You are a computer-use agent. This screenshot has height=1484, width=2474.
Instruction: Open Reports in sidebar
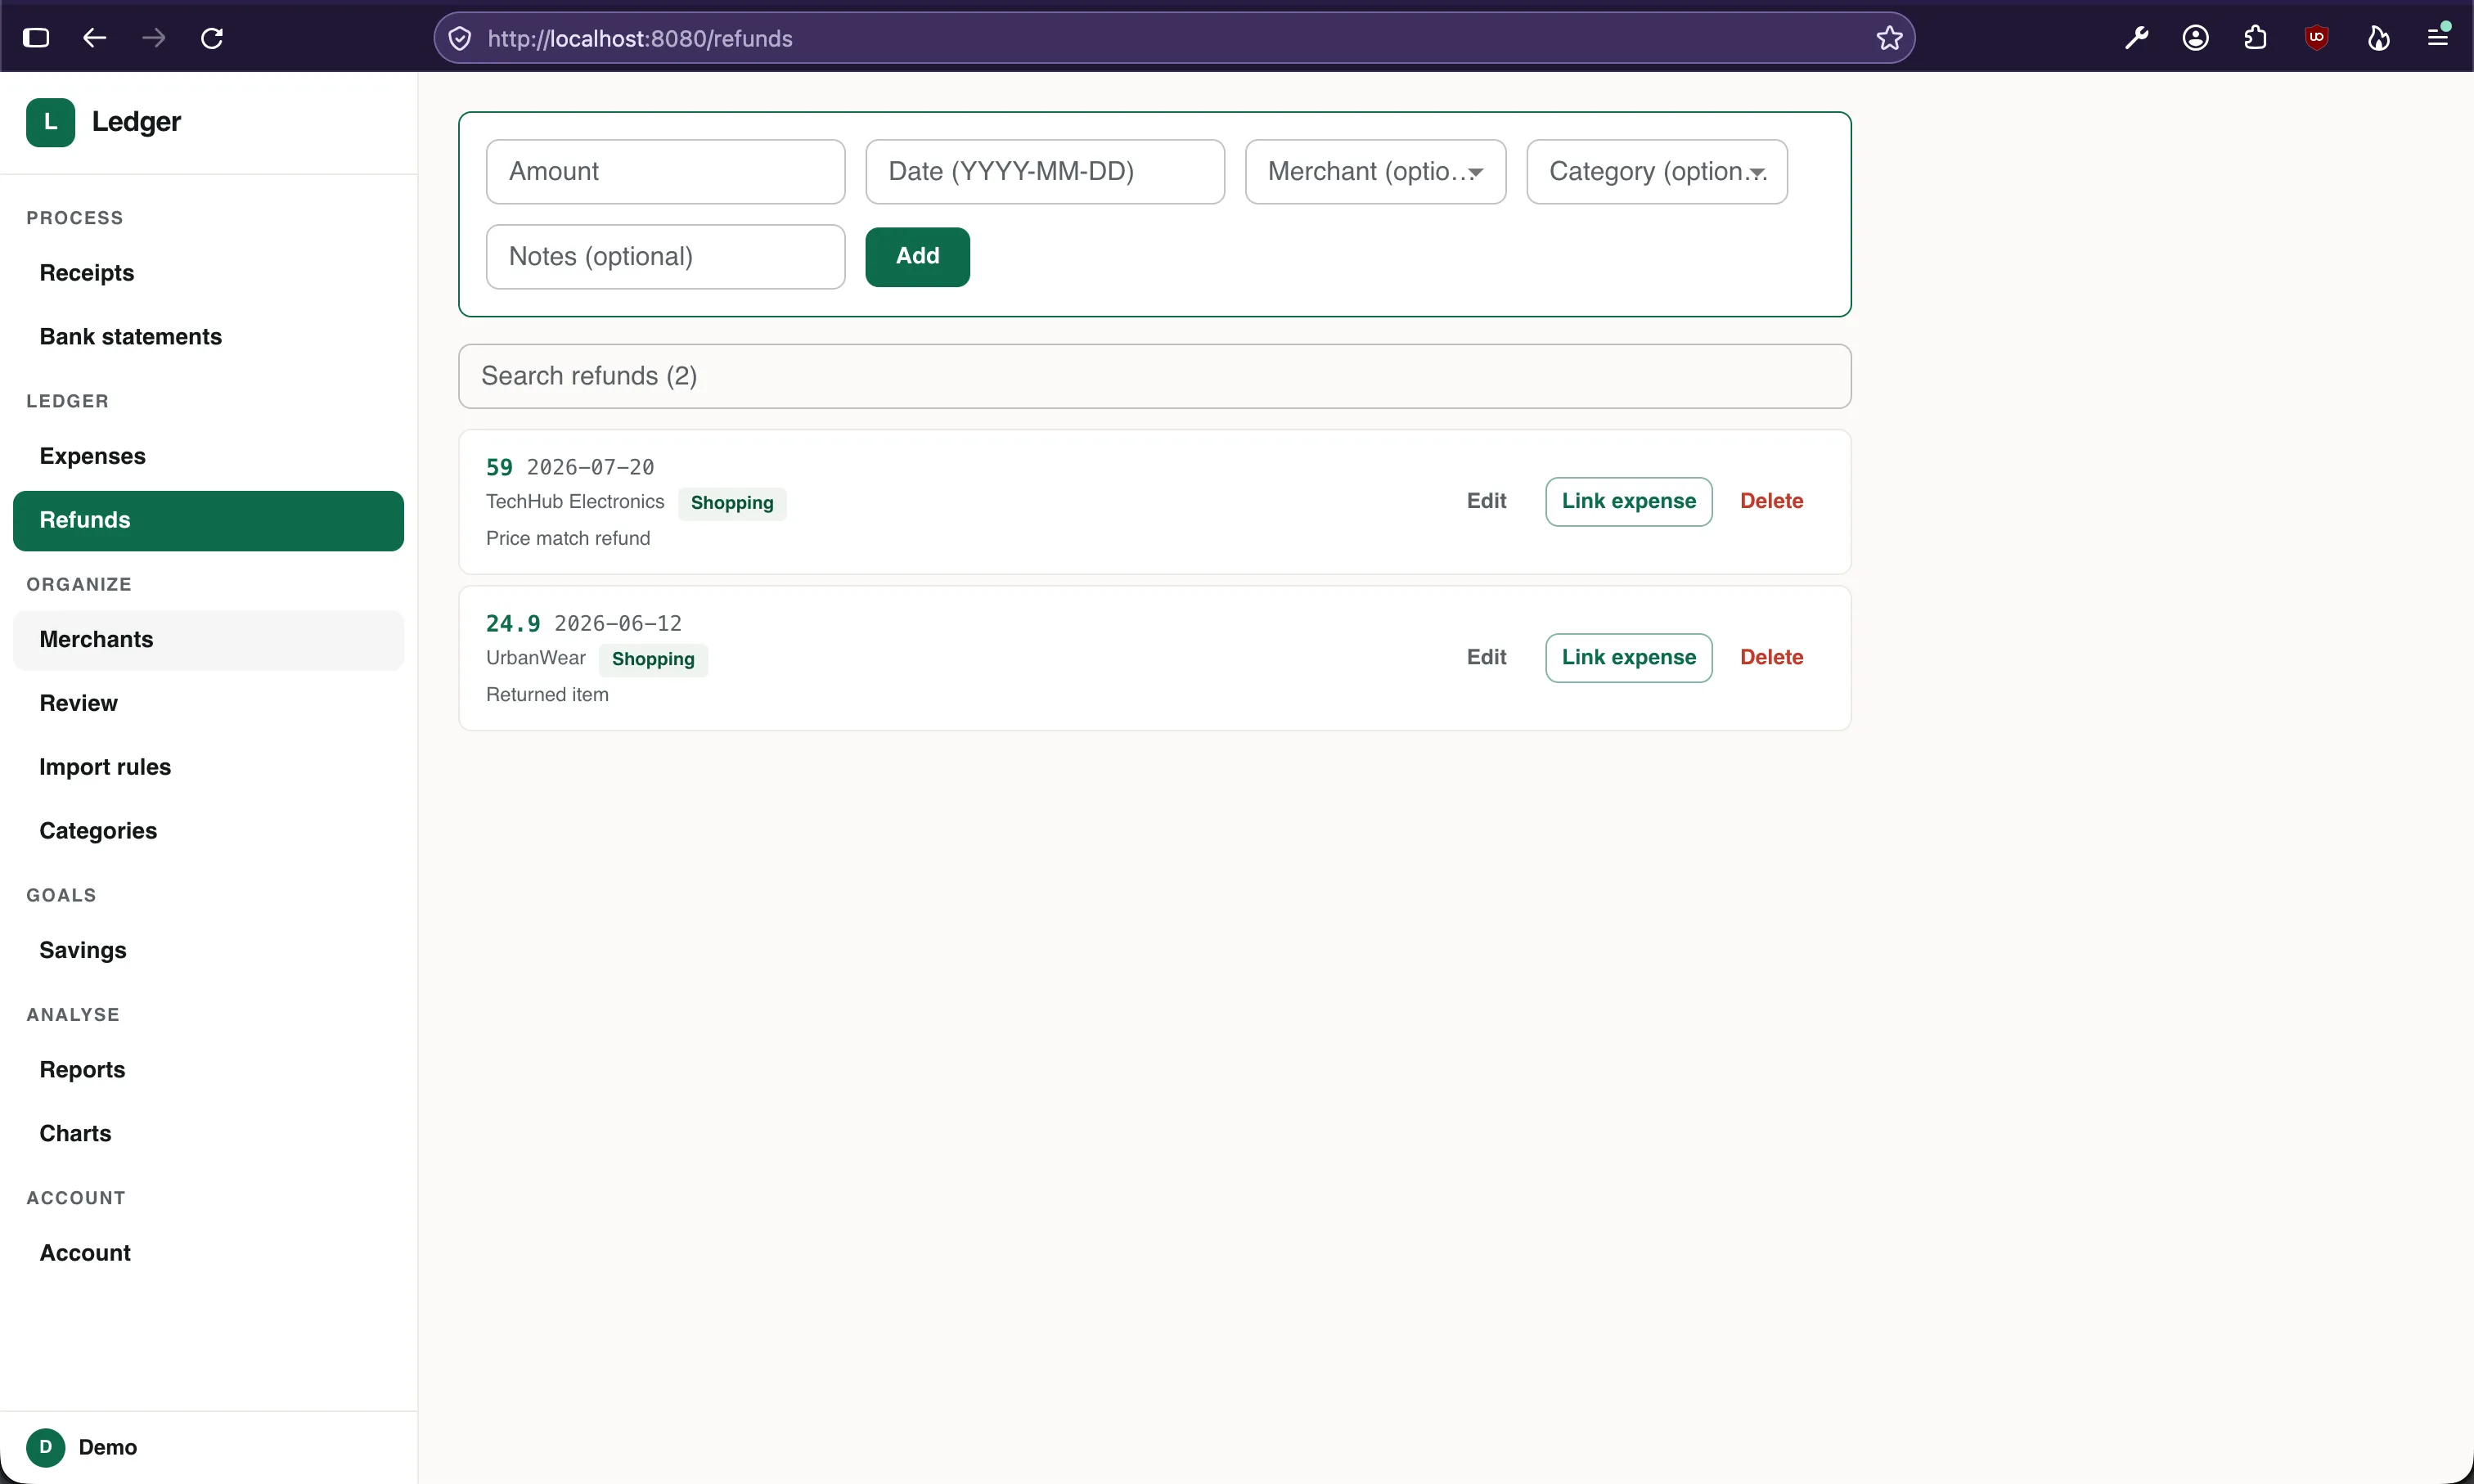[208, 1070]
